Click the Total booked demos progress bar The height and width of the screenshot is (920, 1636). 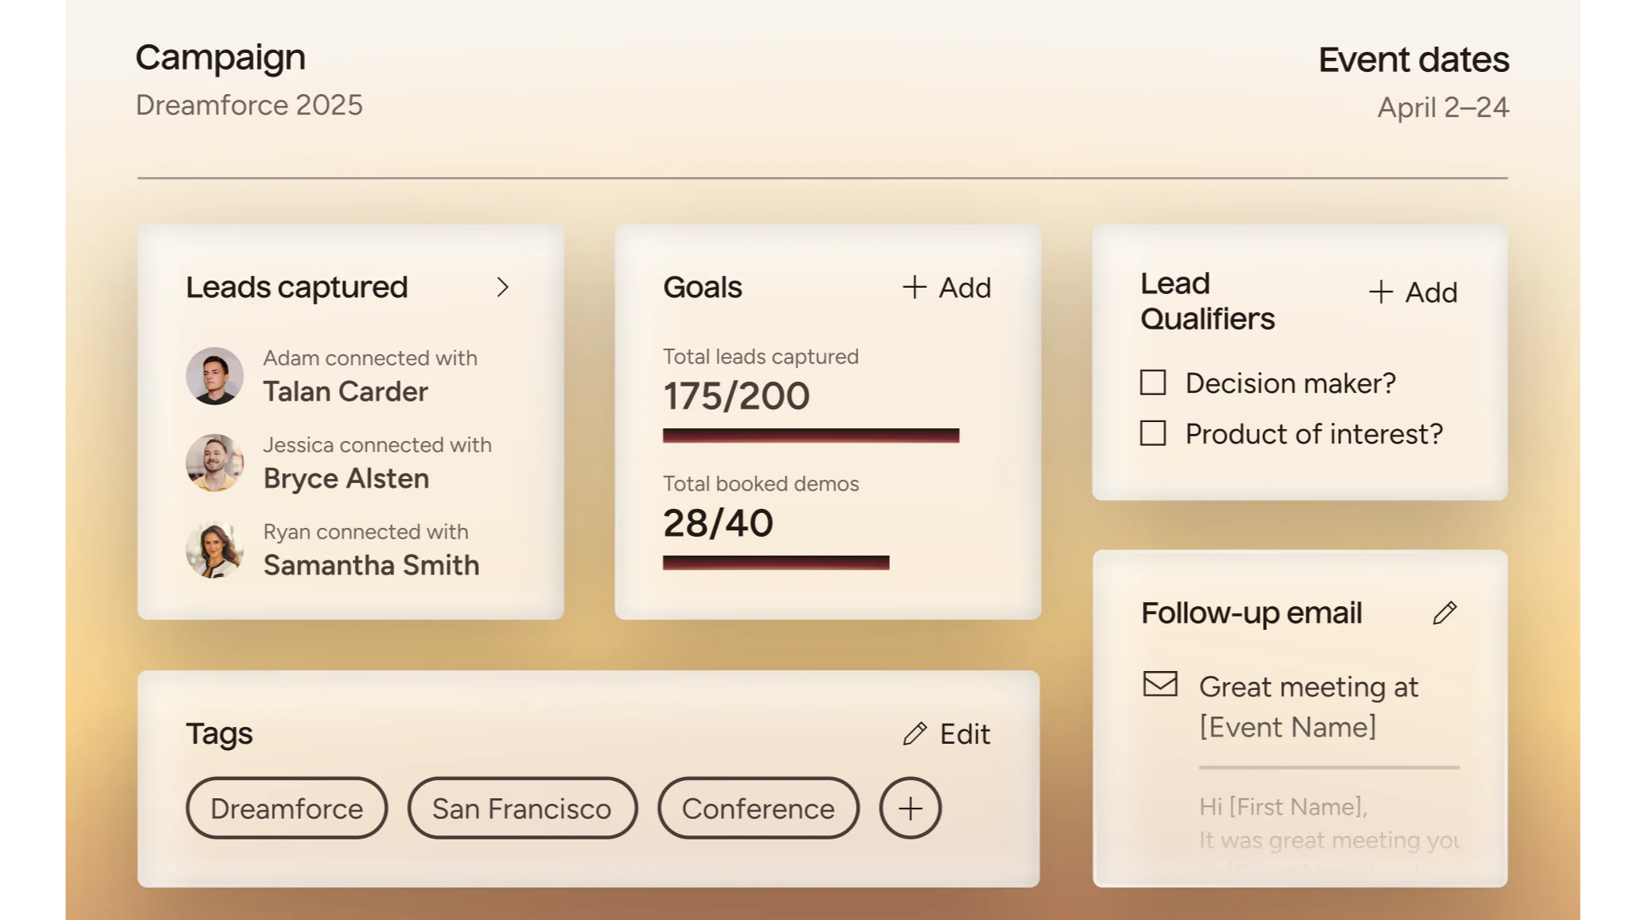pos(776,563)
